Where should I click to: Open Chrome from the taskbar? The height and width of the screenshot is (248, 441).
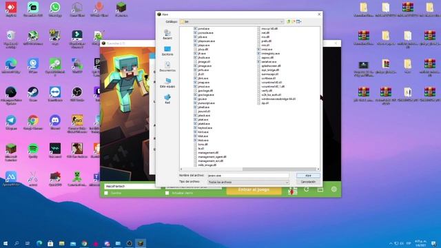pos(84,243)
